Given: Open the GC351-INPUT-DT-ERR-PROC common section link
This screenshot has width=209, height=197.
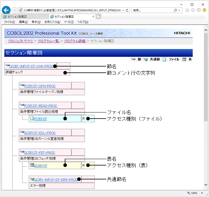Looking at the screenshot, I should 56,180.
